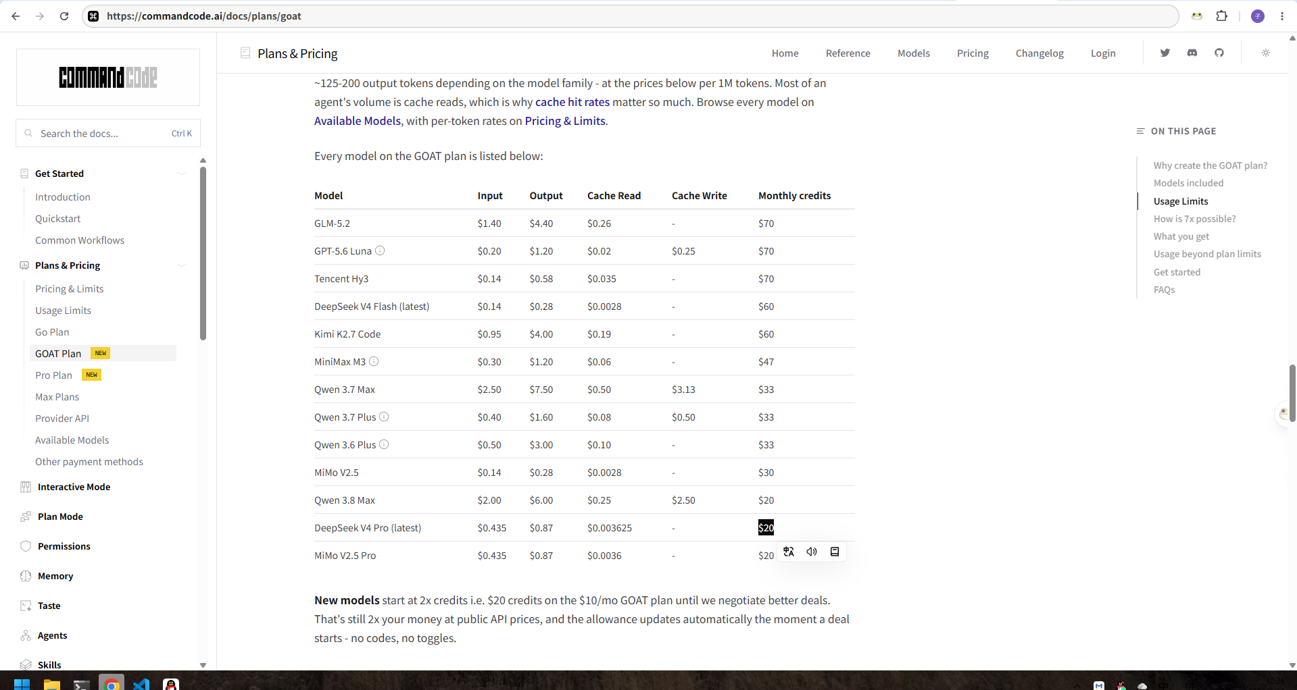Open Pricing in the top navigation
The width and height of the screenshot is (1297, 690).
(x=973, y=53)
